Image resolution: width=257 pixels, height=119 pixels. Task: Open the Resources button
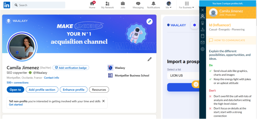[99, 90]
